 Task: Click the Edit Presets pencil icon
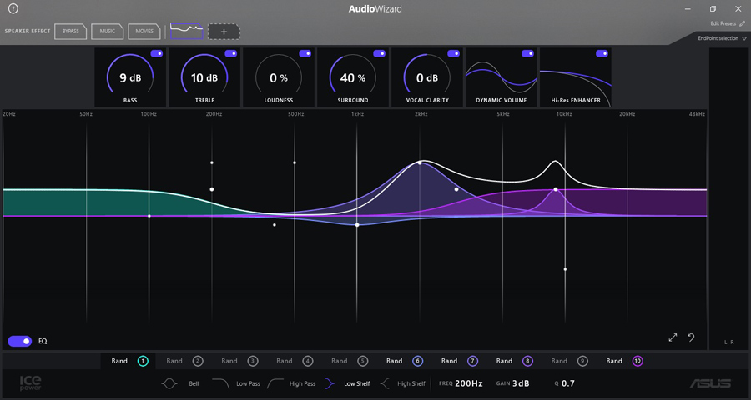[743, 23]
